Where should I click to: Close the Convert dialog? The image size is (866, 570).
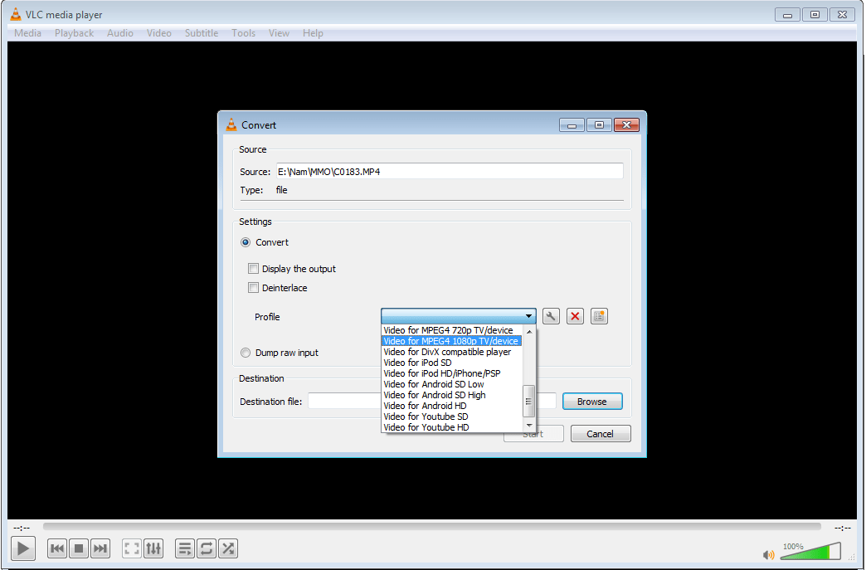pos(626,125)
